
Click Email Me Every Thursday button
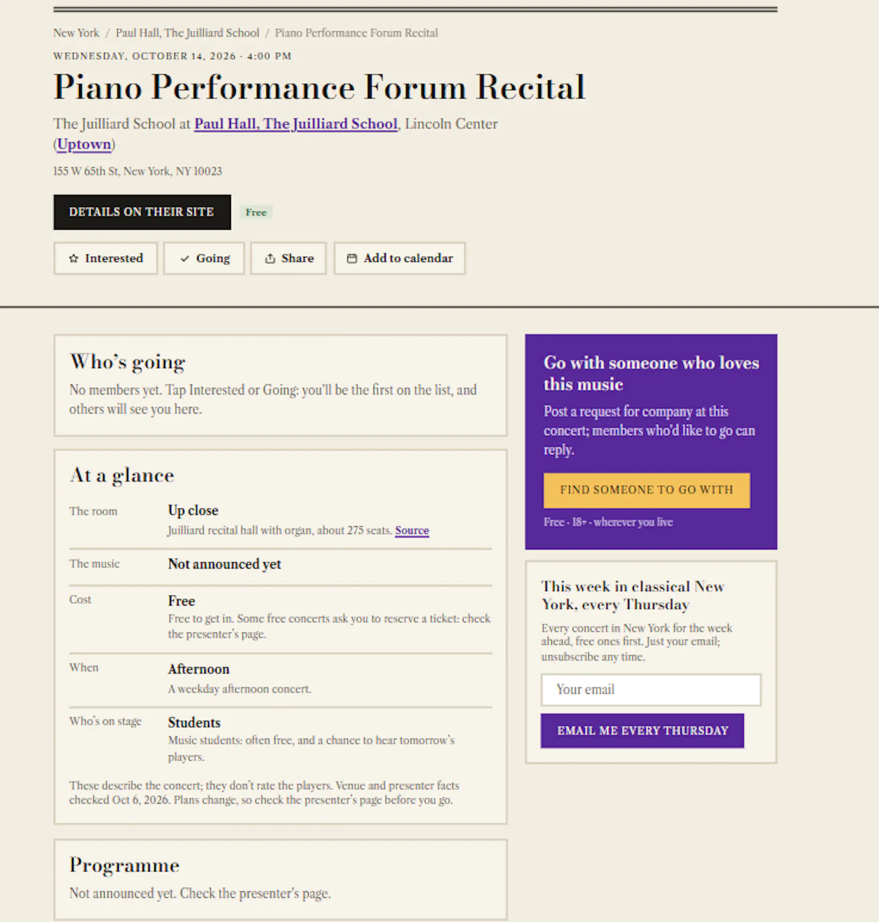coord(642,731)
